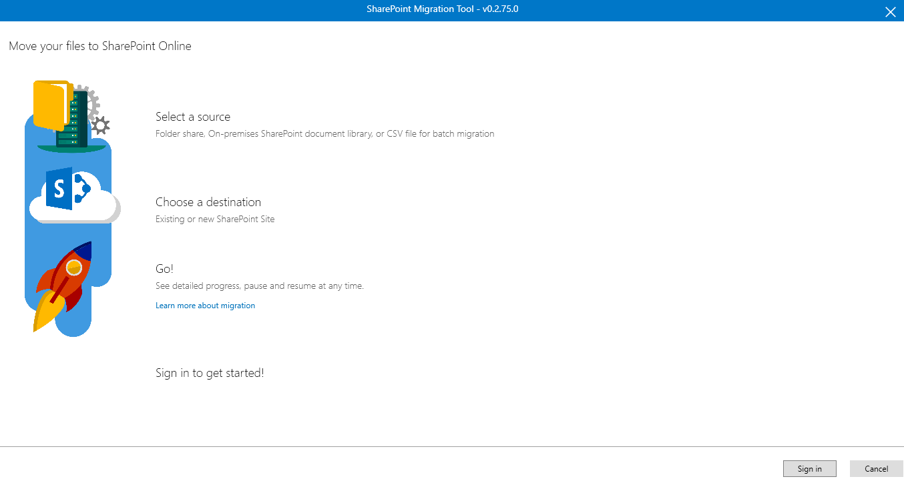Viewport: 904px width, 483px height.
Task: Click the folder share description text
Action: pos(324,133)
